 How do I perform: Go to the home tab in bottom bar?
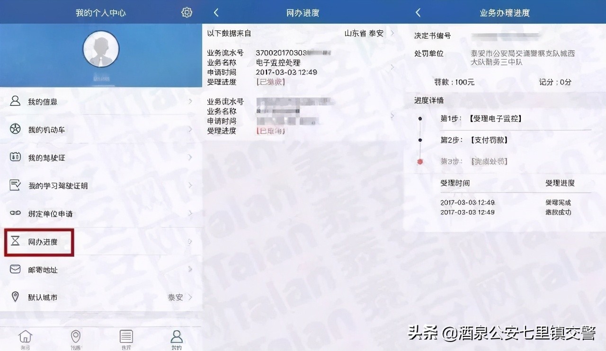25,339
